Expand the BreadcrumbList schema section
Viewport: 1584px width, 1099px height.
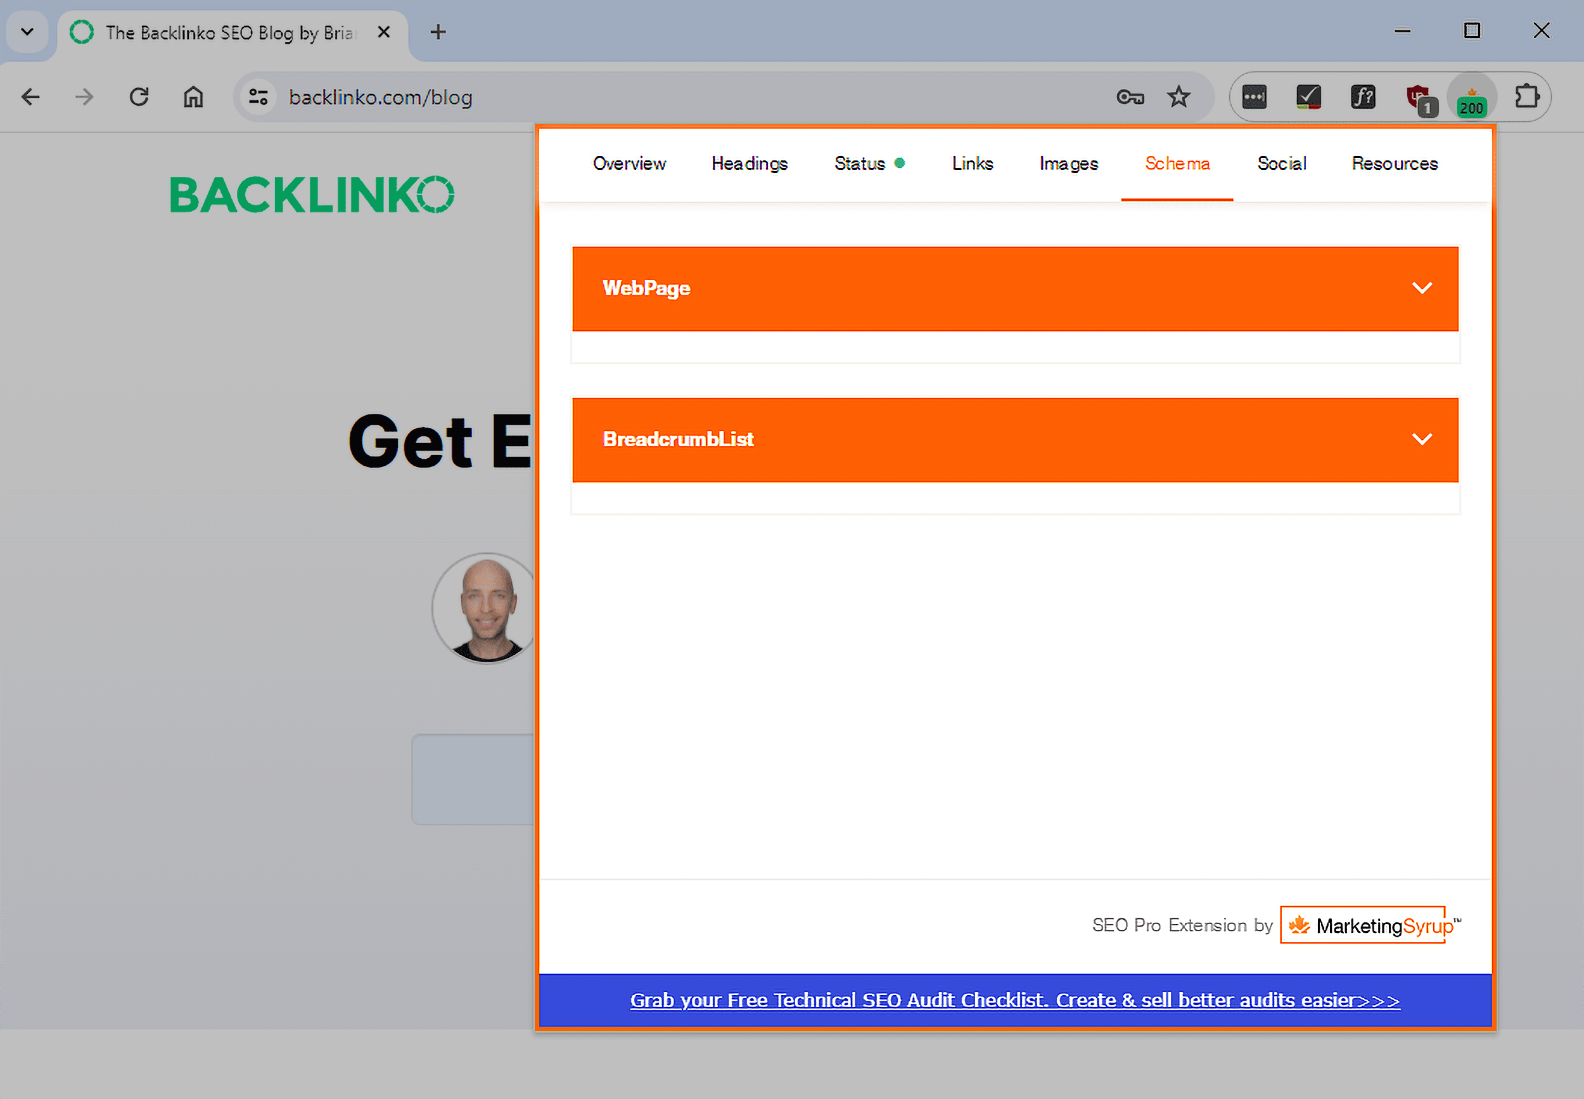pos(1422,439)
